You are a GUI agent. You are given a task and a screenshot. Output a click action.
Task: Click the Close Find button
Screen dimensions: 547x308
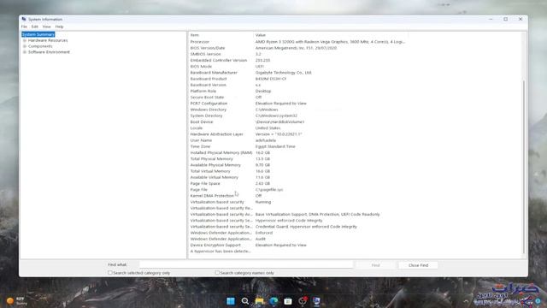coord(418,265)
